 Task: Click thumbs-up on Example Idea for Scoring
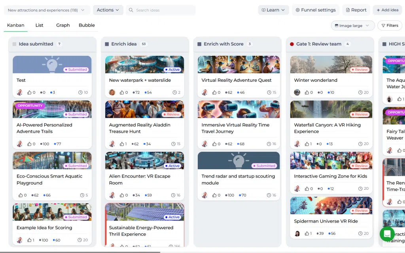pyautogui.click(x=29, y=240)
